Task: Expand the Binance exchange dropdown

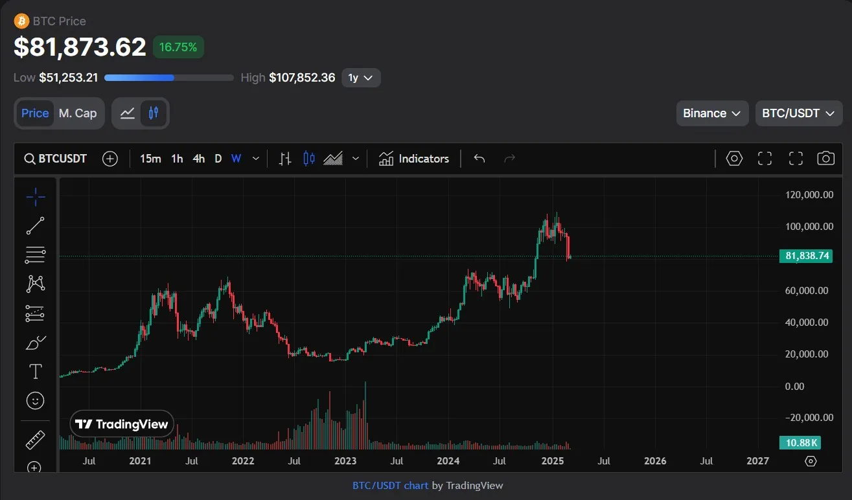Action: pos(711,113)
